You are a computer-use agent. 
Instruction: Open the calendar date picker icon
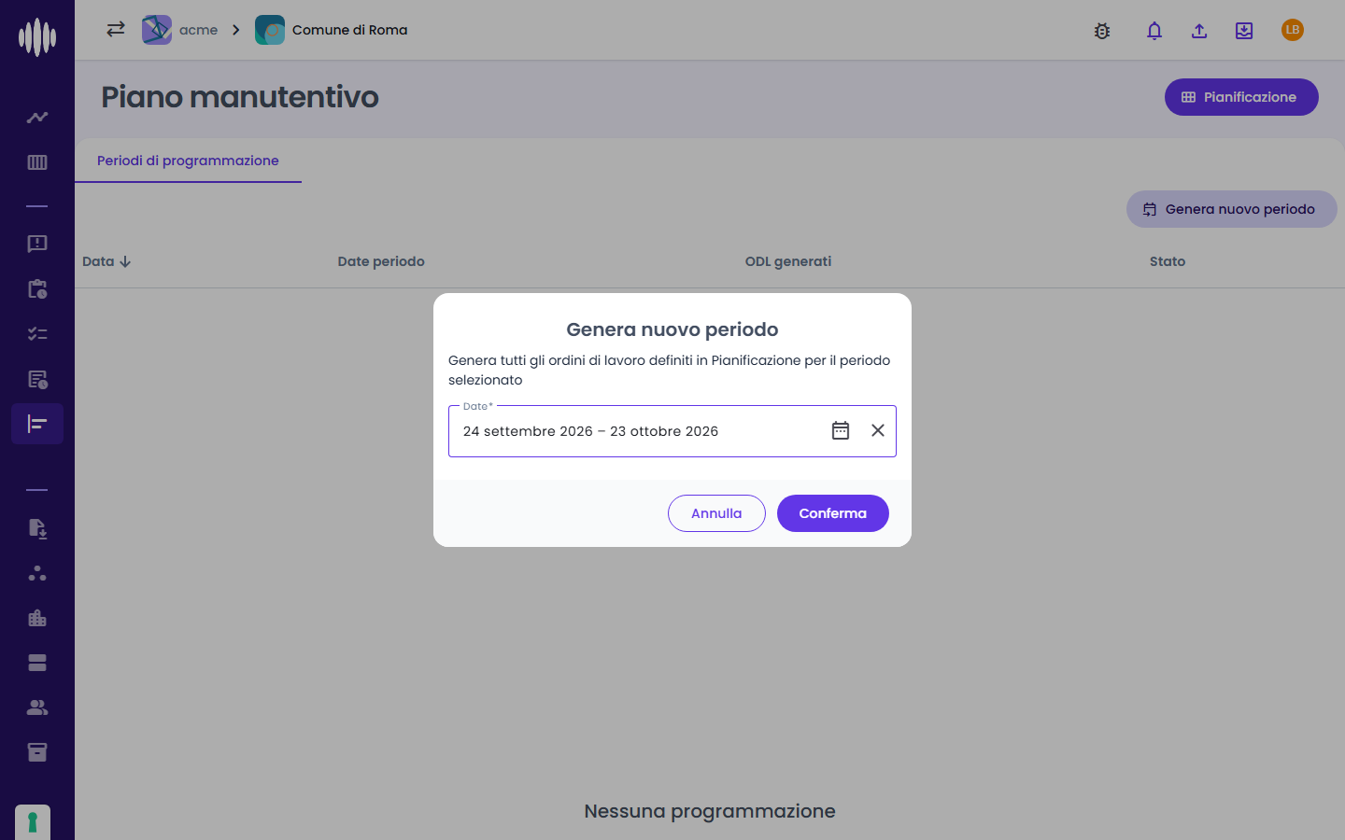pyautogui.click(x=841, y=430)
